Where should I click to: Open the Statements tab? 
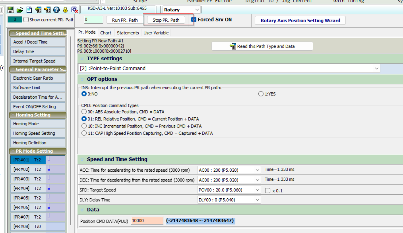point(128,33)
